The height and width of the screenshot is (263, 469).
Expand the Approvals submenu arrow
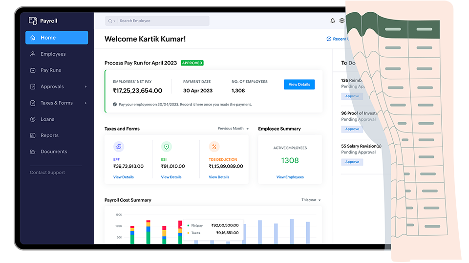85,87
